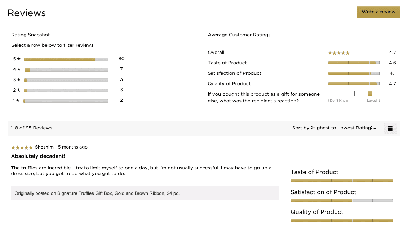The height and width of the screenshot is (228, 412).
Task: Open the Sort by dropdown
Action: tap(341, 128)
